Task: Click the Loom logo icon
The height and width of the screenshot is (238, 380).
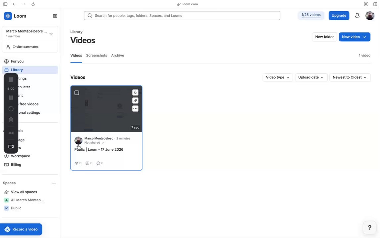Action: 8,16
